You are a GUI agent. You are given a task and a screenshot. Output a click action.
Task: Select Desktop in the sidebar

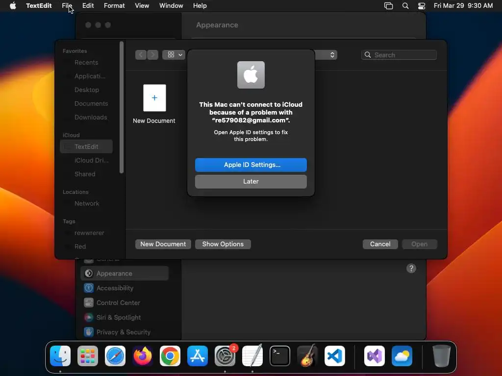[86, 90]
